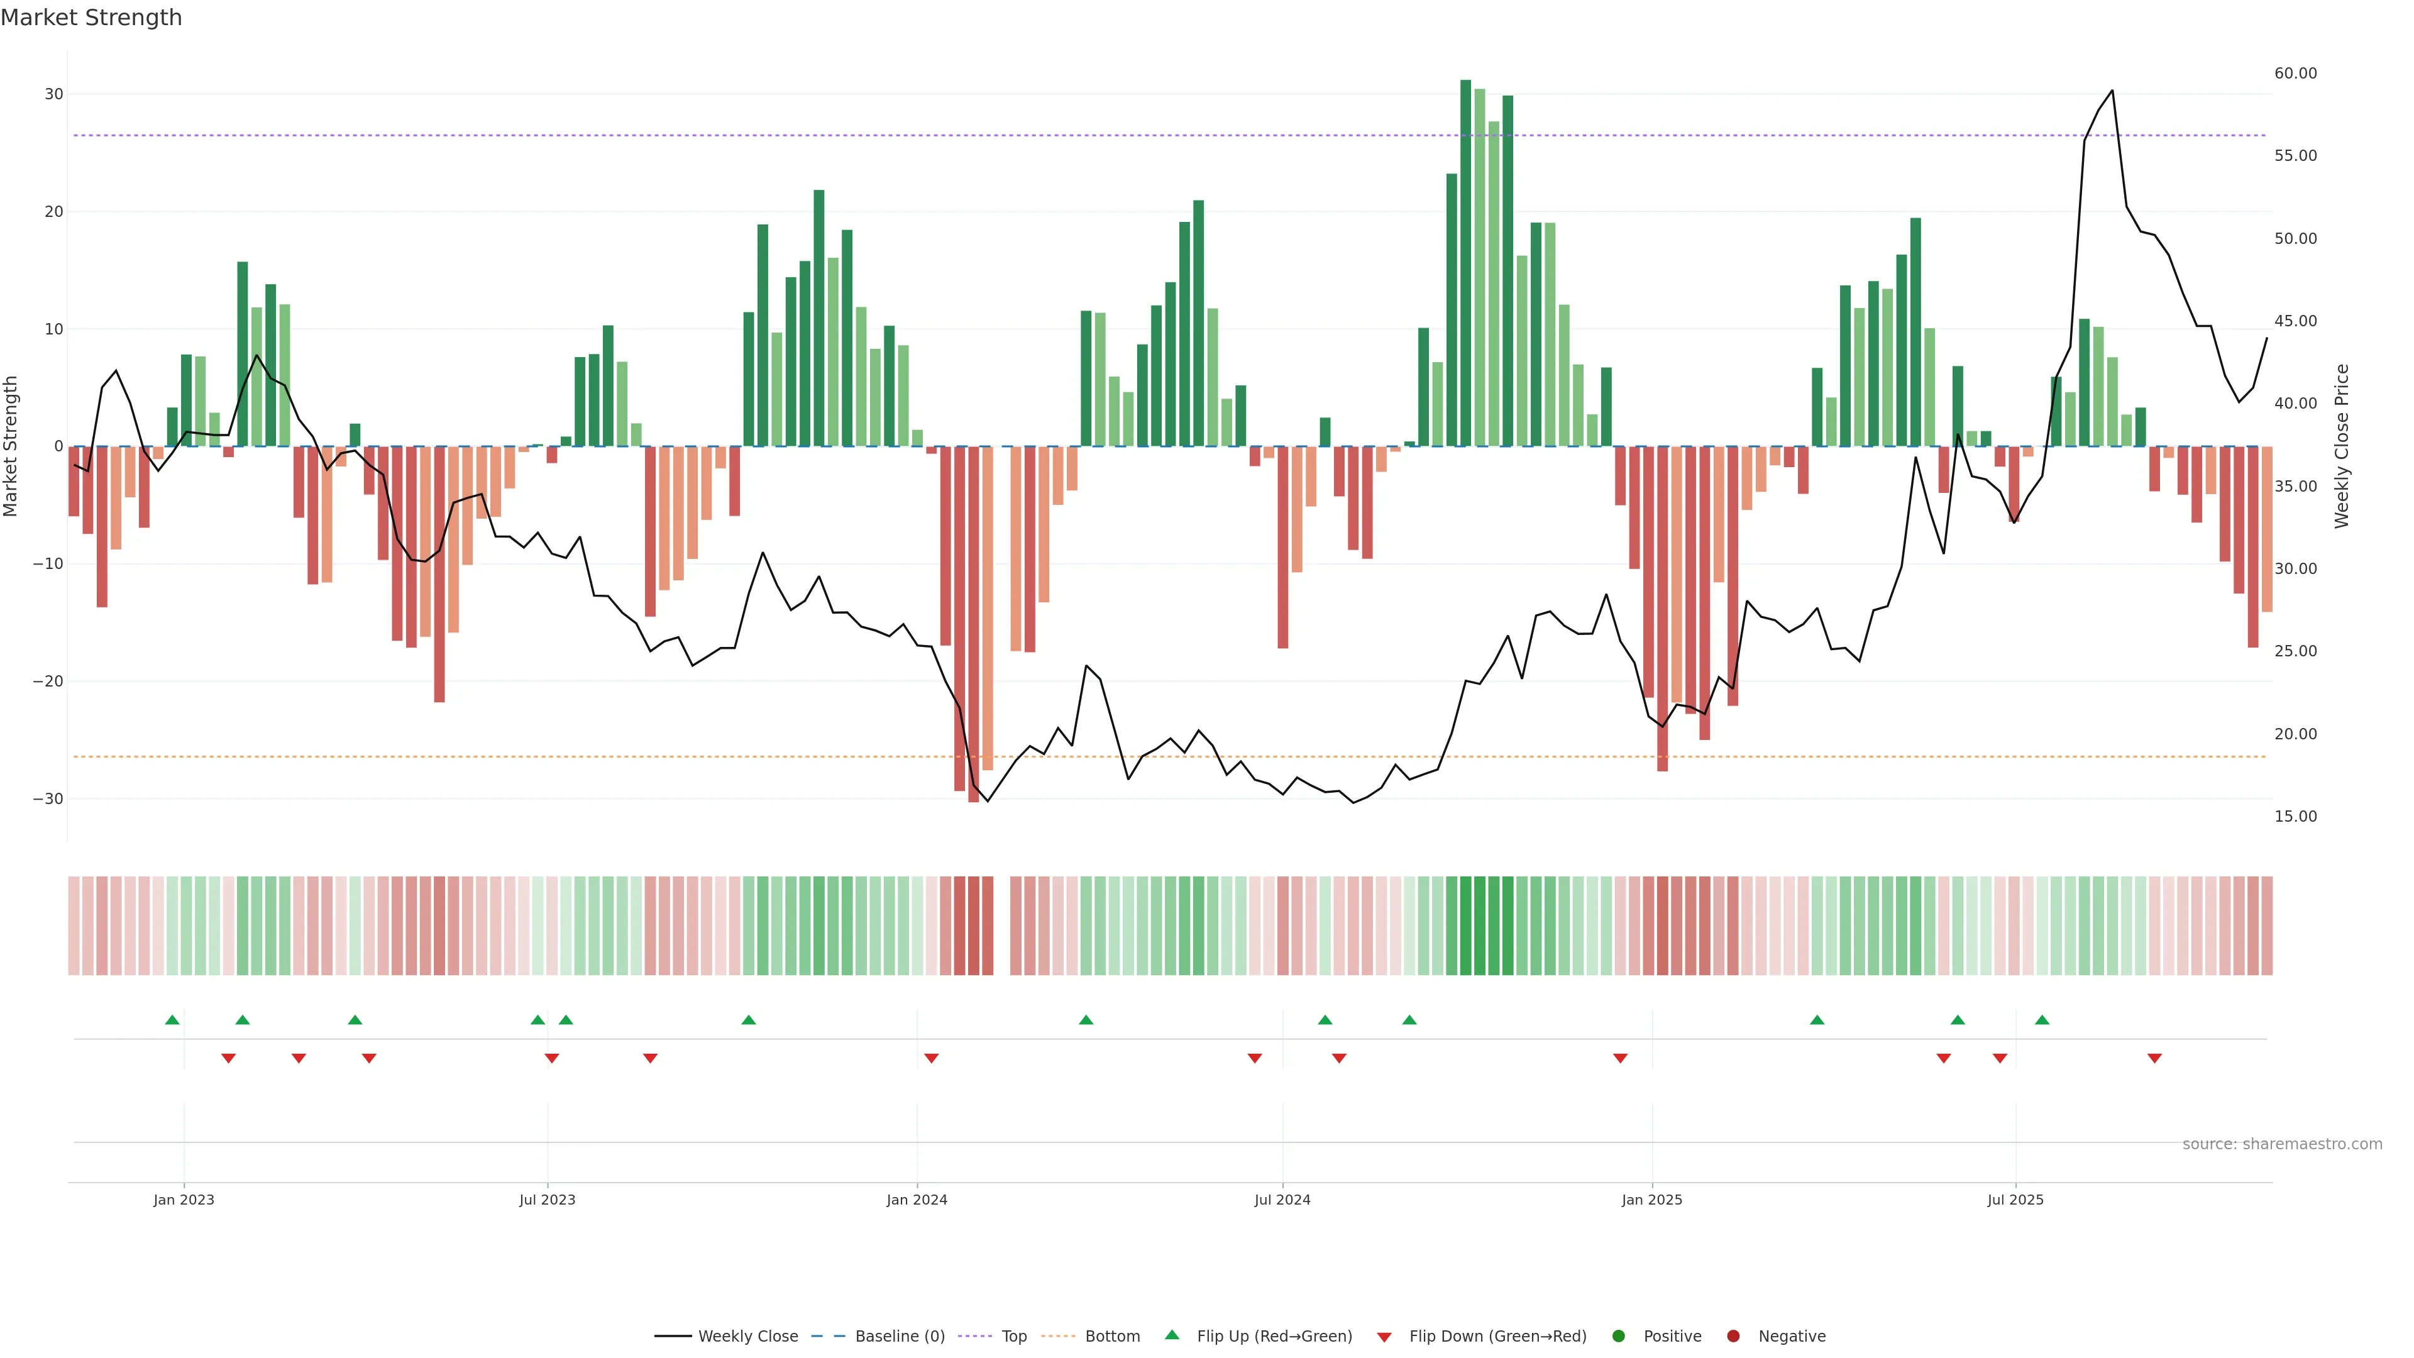
Task: Click the Weekly Close Price axis title
Action: pos(2342,446)
